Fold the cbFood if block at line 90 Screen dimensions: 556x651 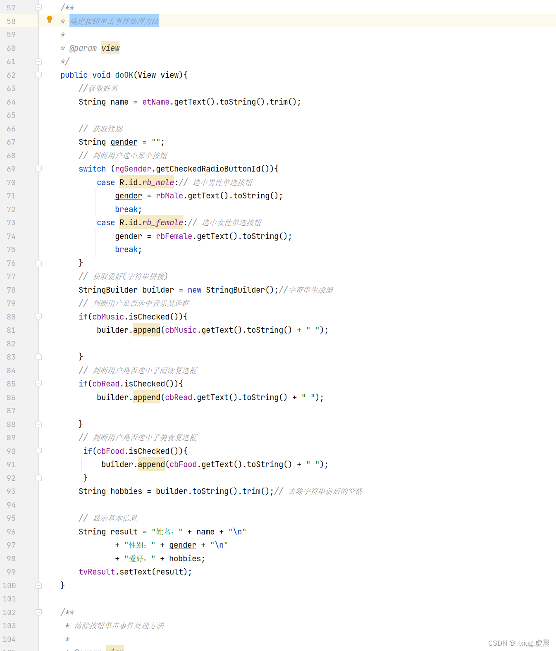tap(38, 451)
